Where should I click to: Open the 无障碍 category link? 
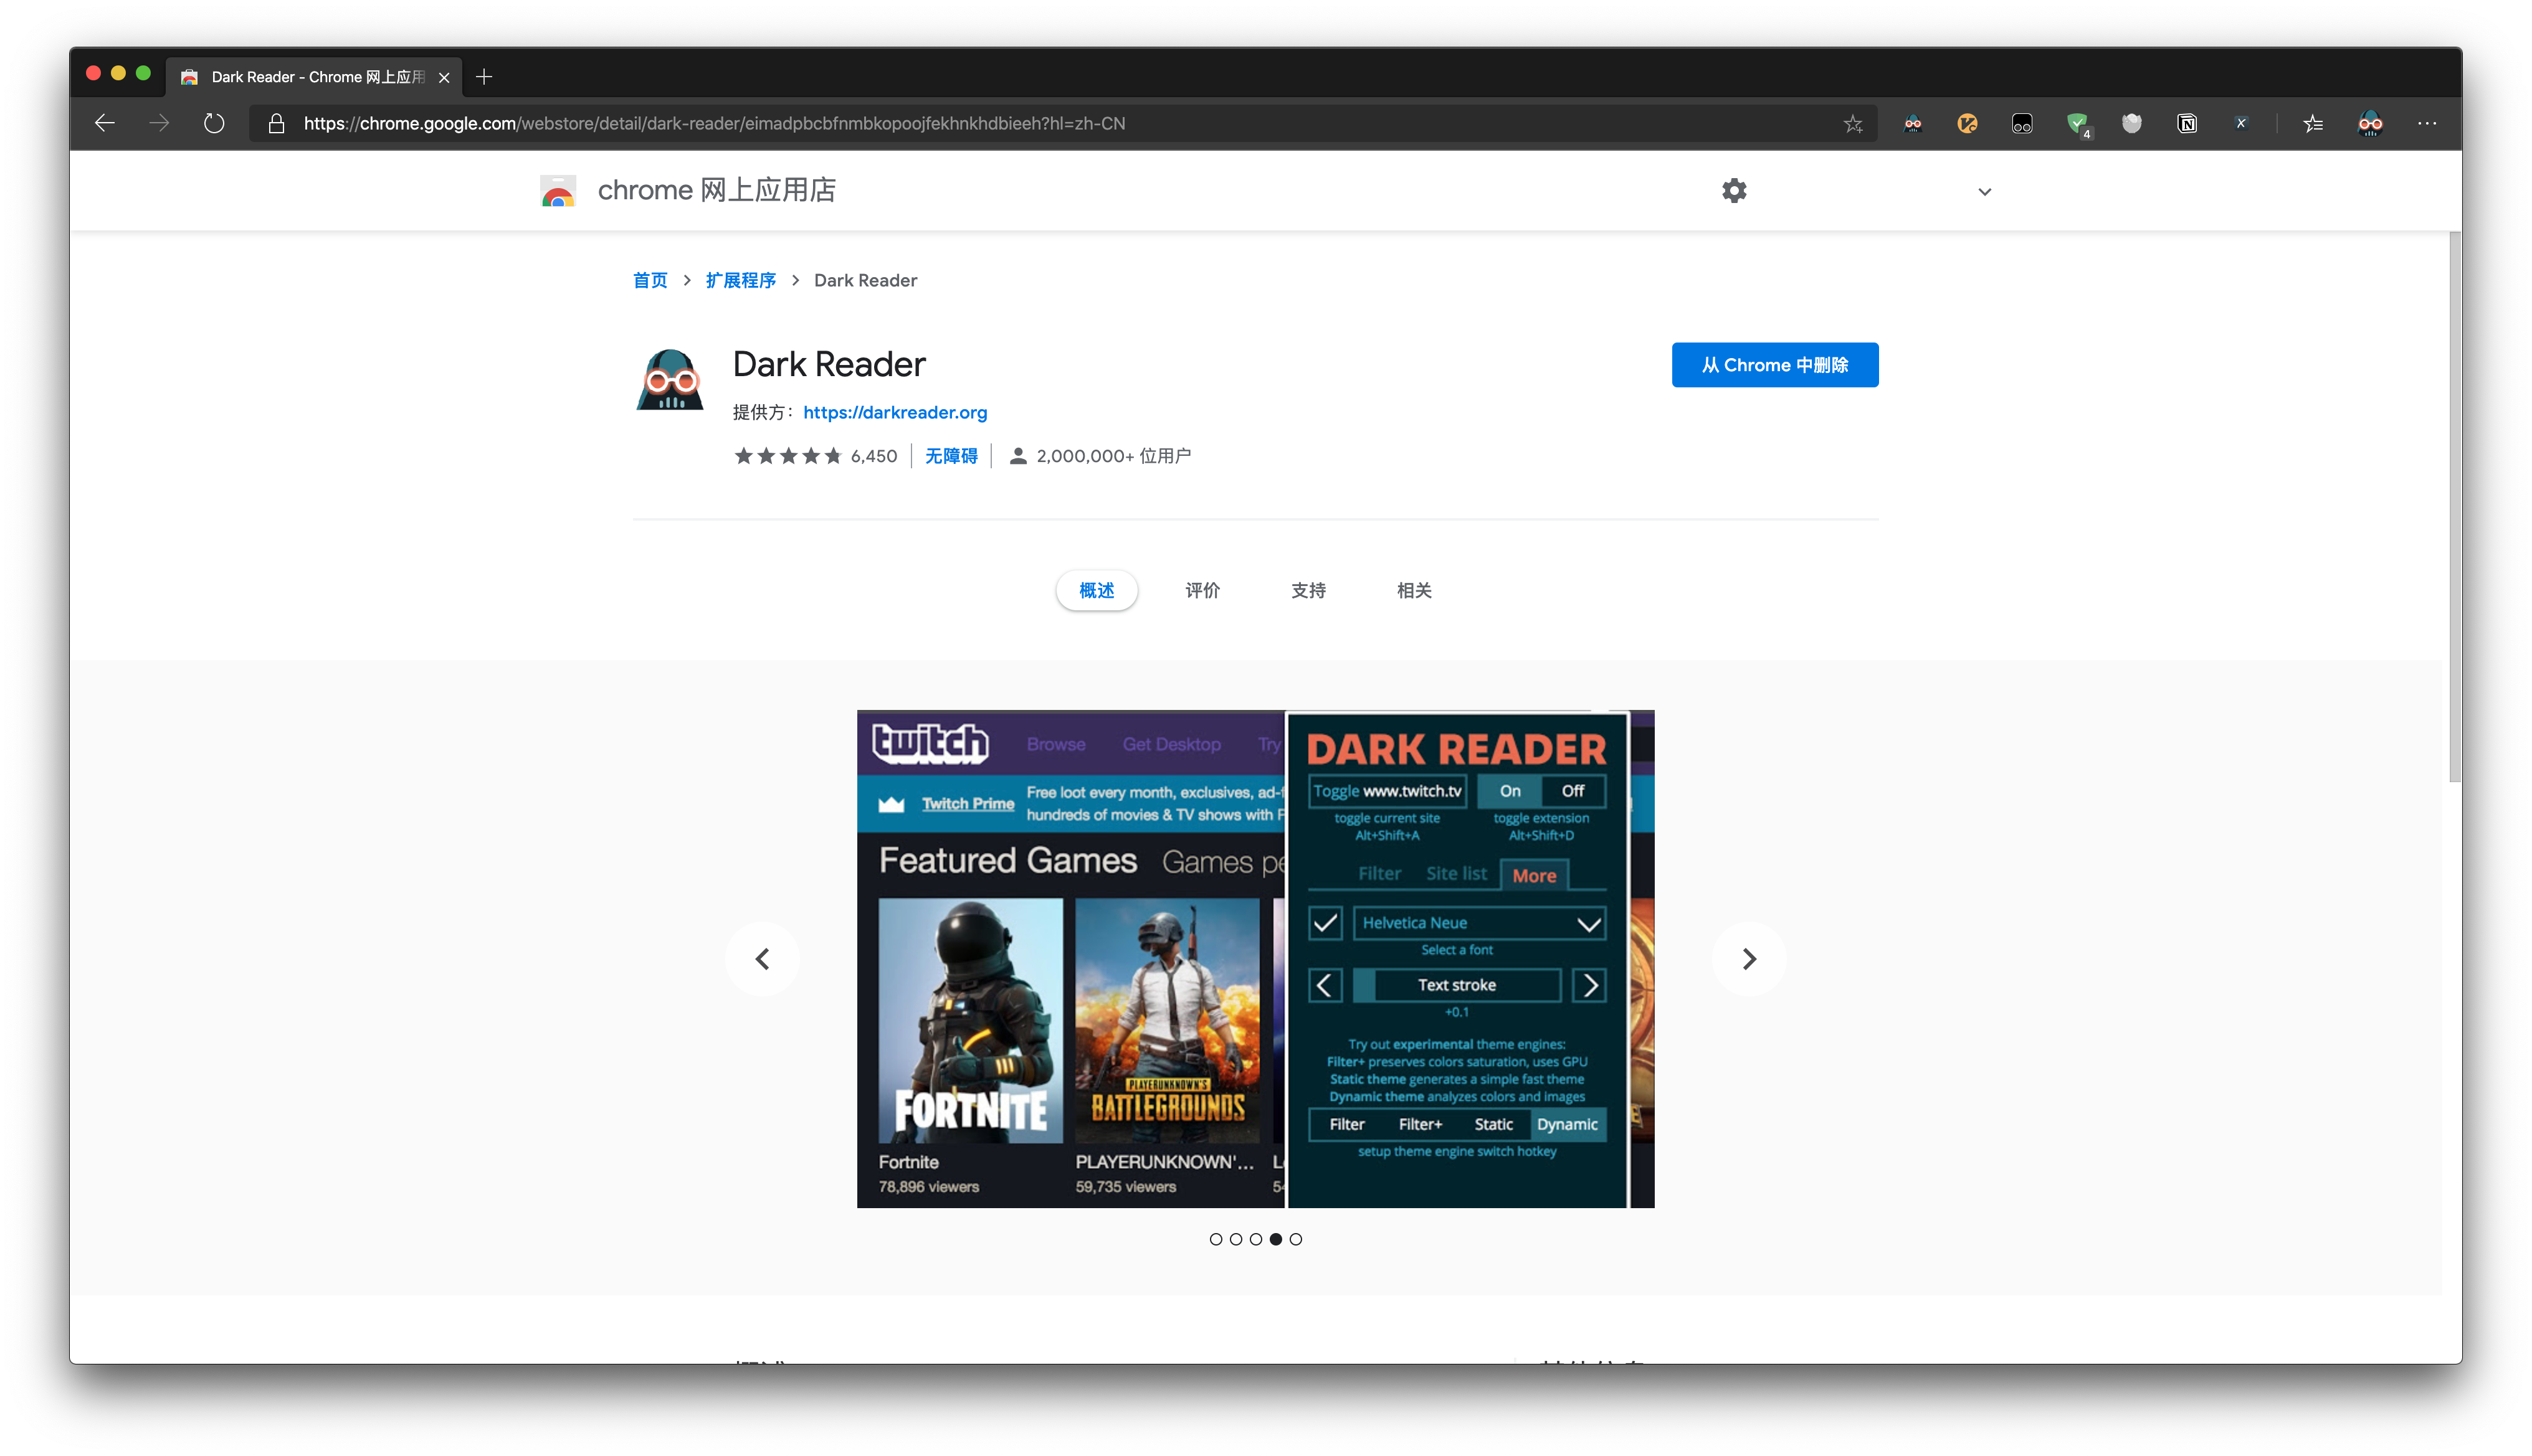coord(950,456)
